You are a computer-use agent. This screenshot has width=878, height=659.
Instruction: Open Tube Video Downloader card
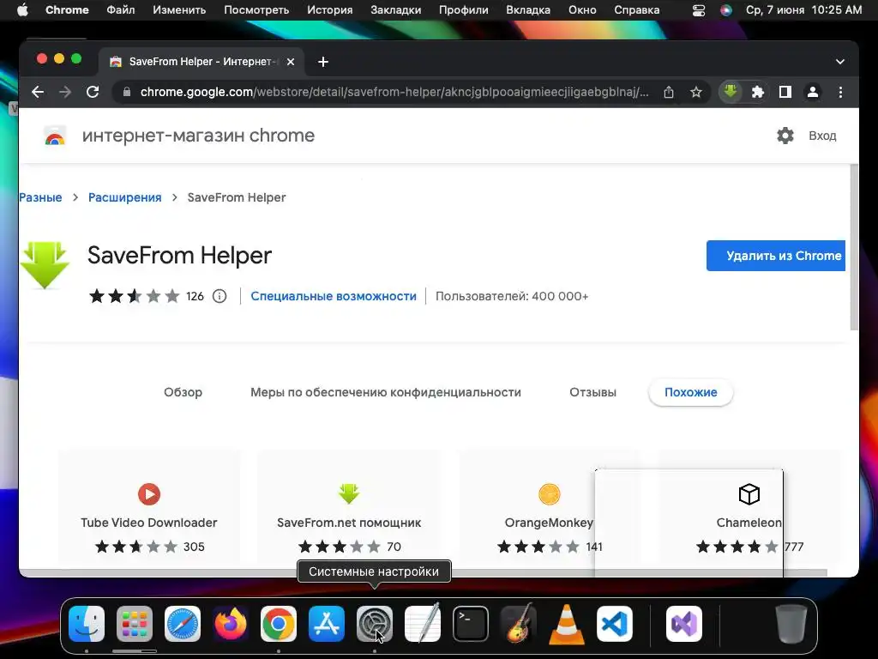(x=149, y=506)
